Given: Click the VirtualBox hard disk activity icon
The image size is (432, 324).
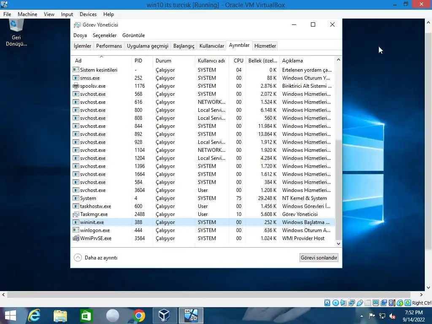Looking at the screenshot, I should click(327, 303).
